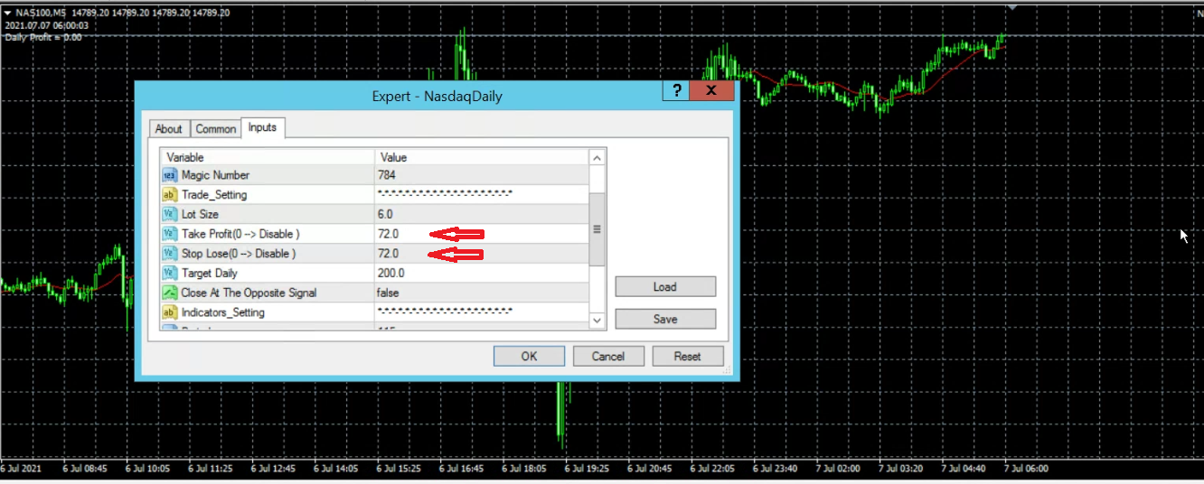Click the Lot Size variable name
Viewport: 1204px width, 484px height.
200,215
